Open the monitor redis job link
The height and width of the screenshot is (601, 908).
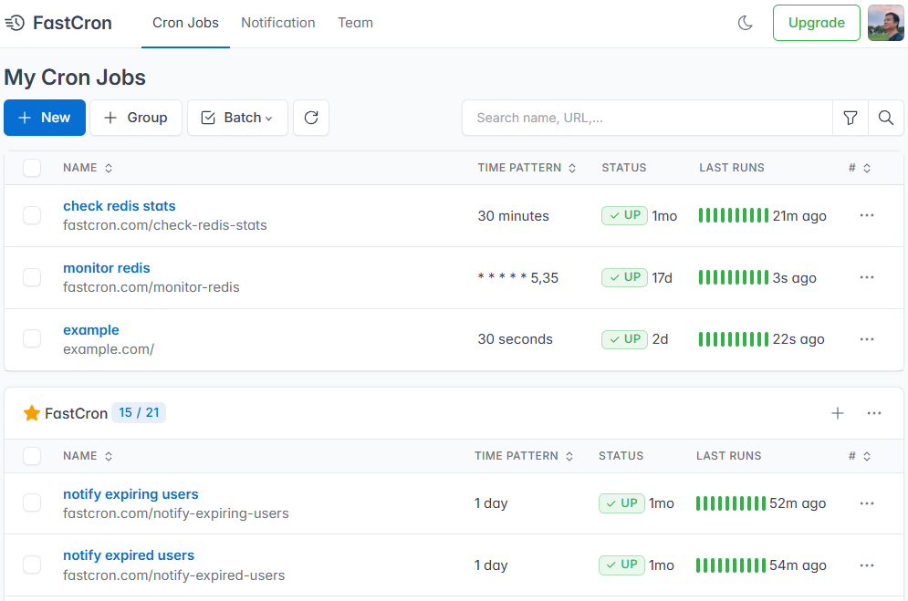(107, 268)
